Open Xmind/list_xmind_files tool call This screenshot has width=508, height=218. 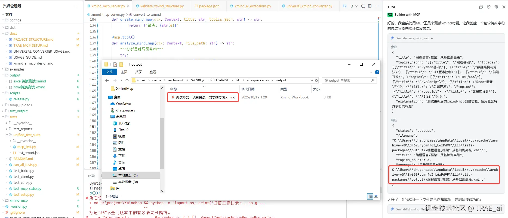click(x=411, y=209)
